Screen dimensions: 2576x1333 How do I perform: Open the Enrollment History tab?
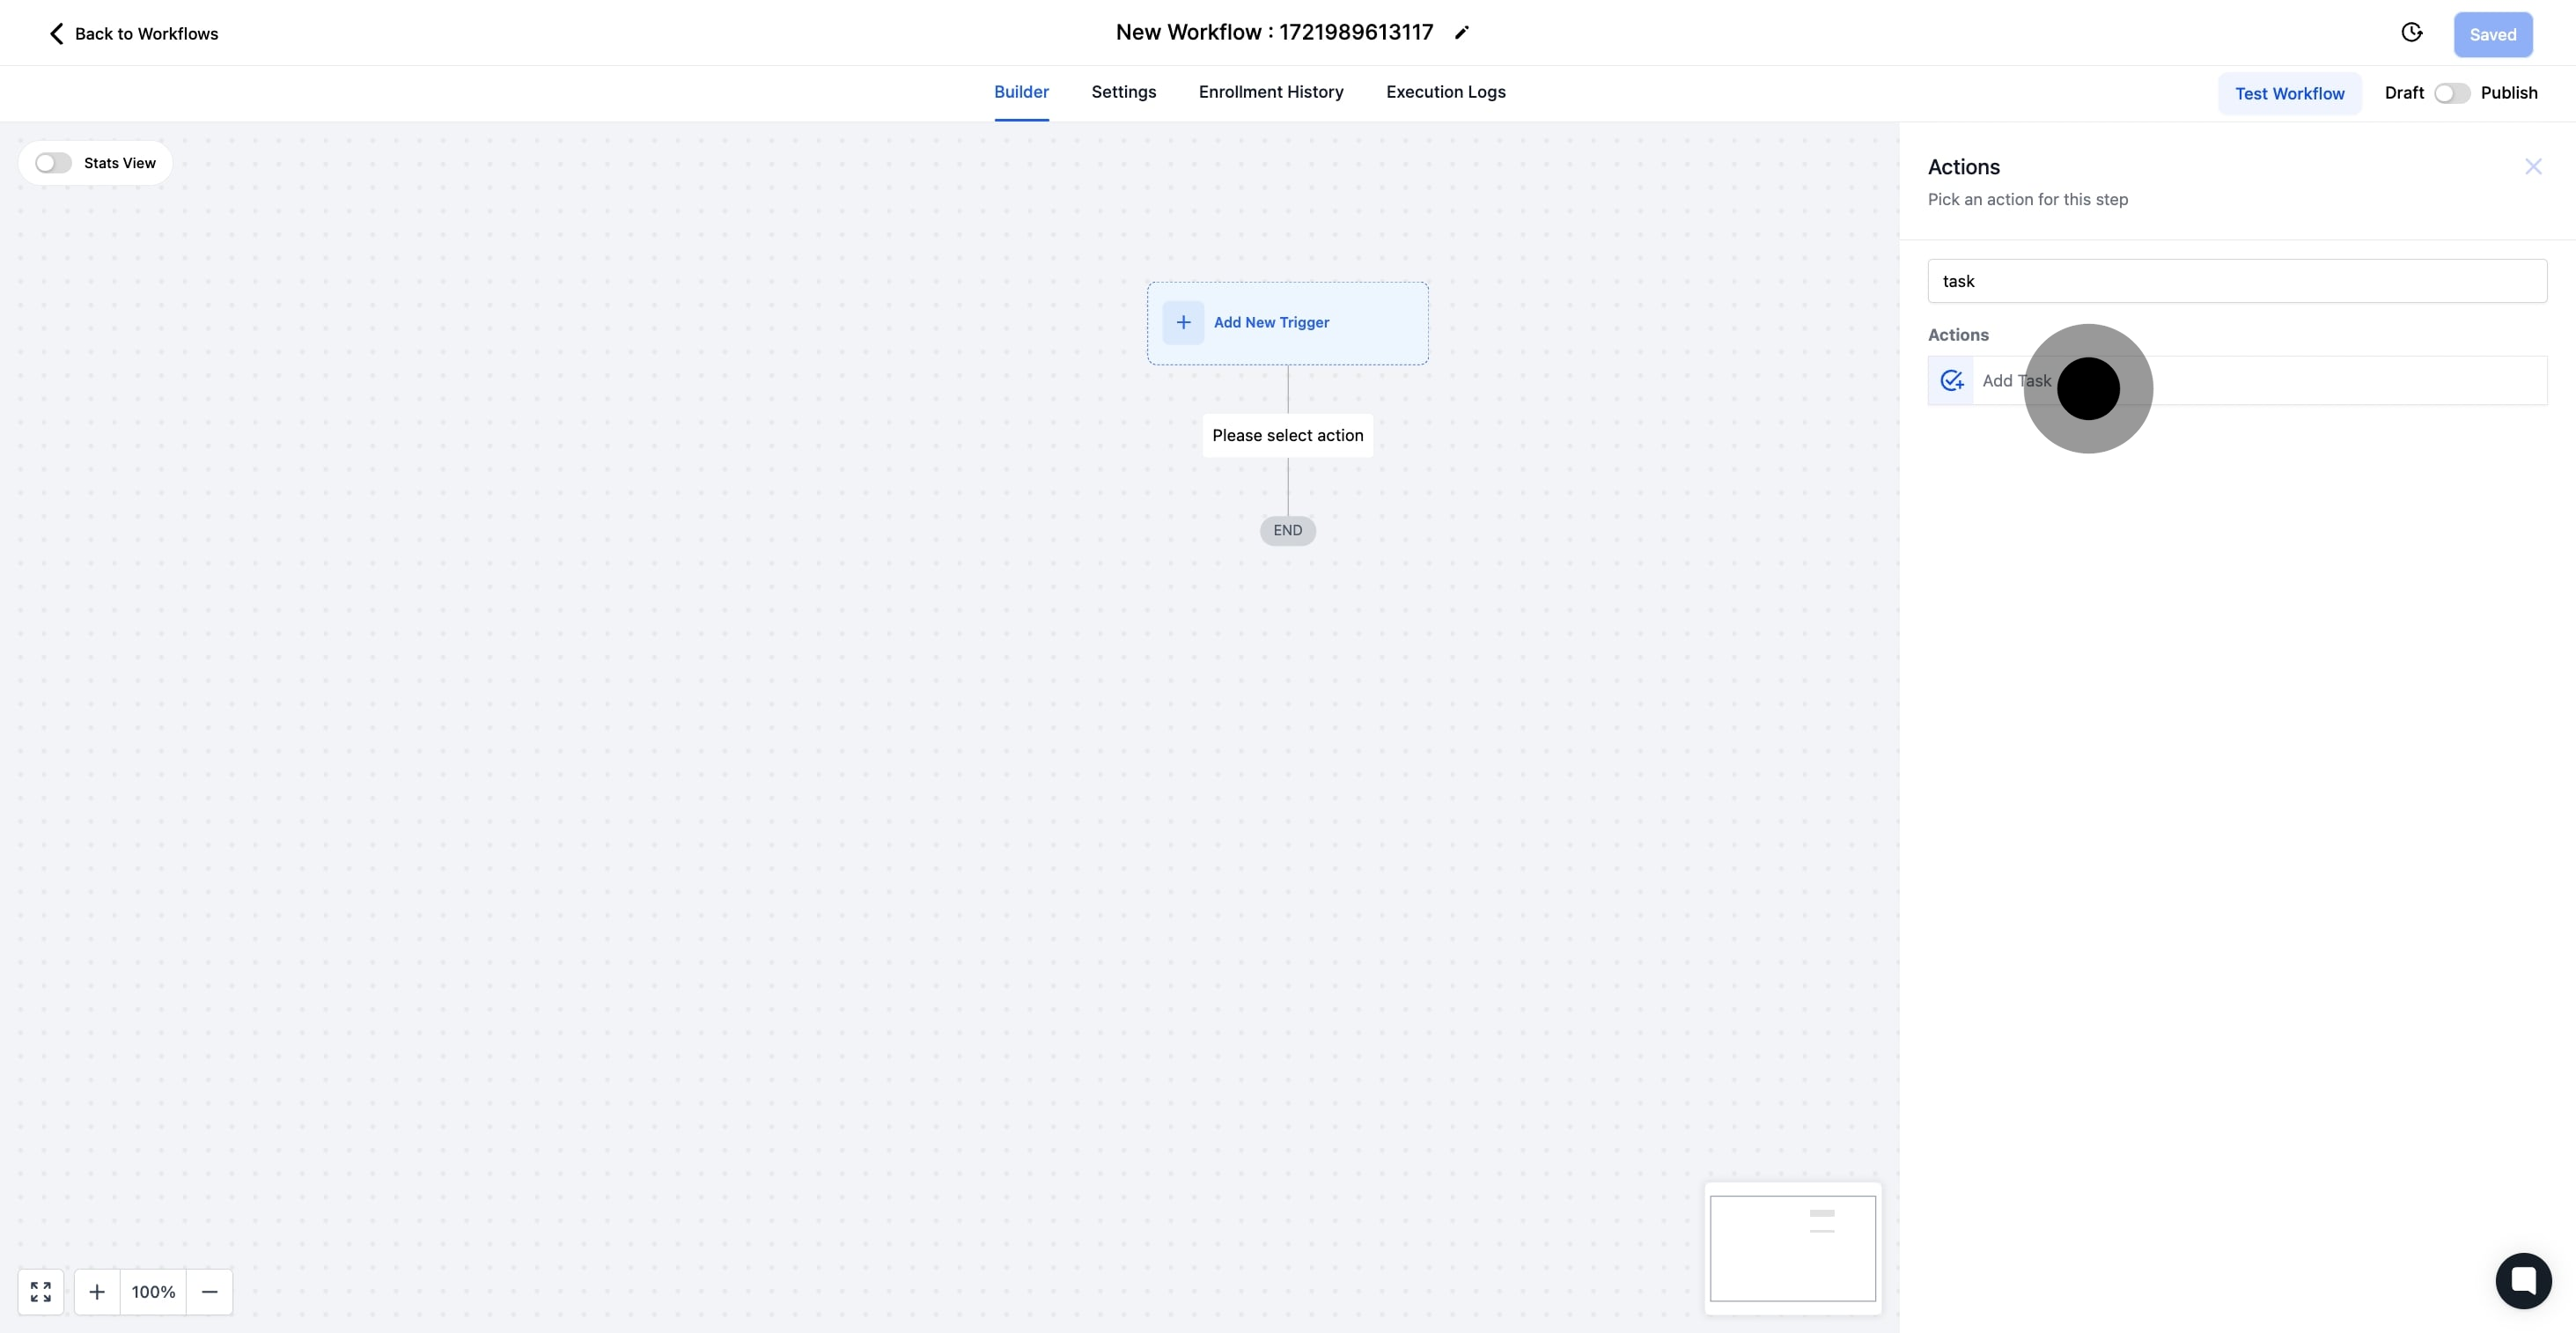pyautogui.click(x=1271, y=92)
